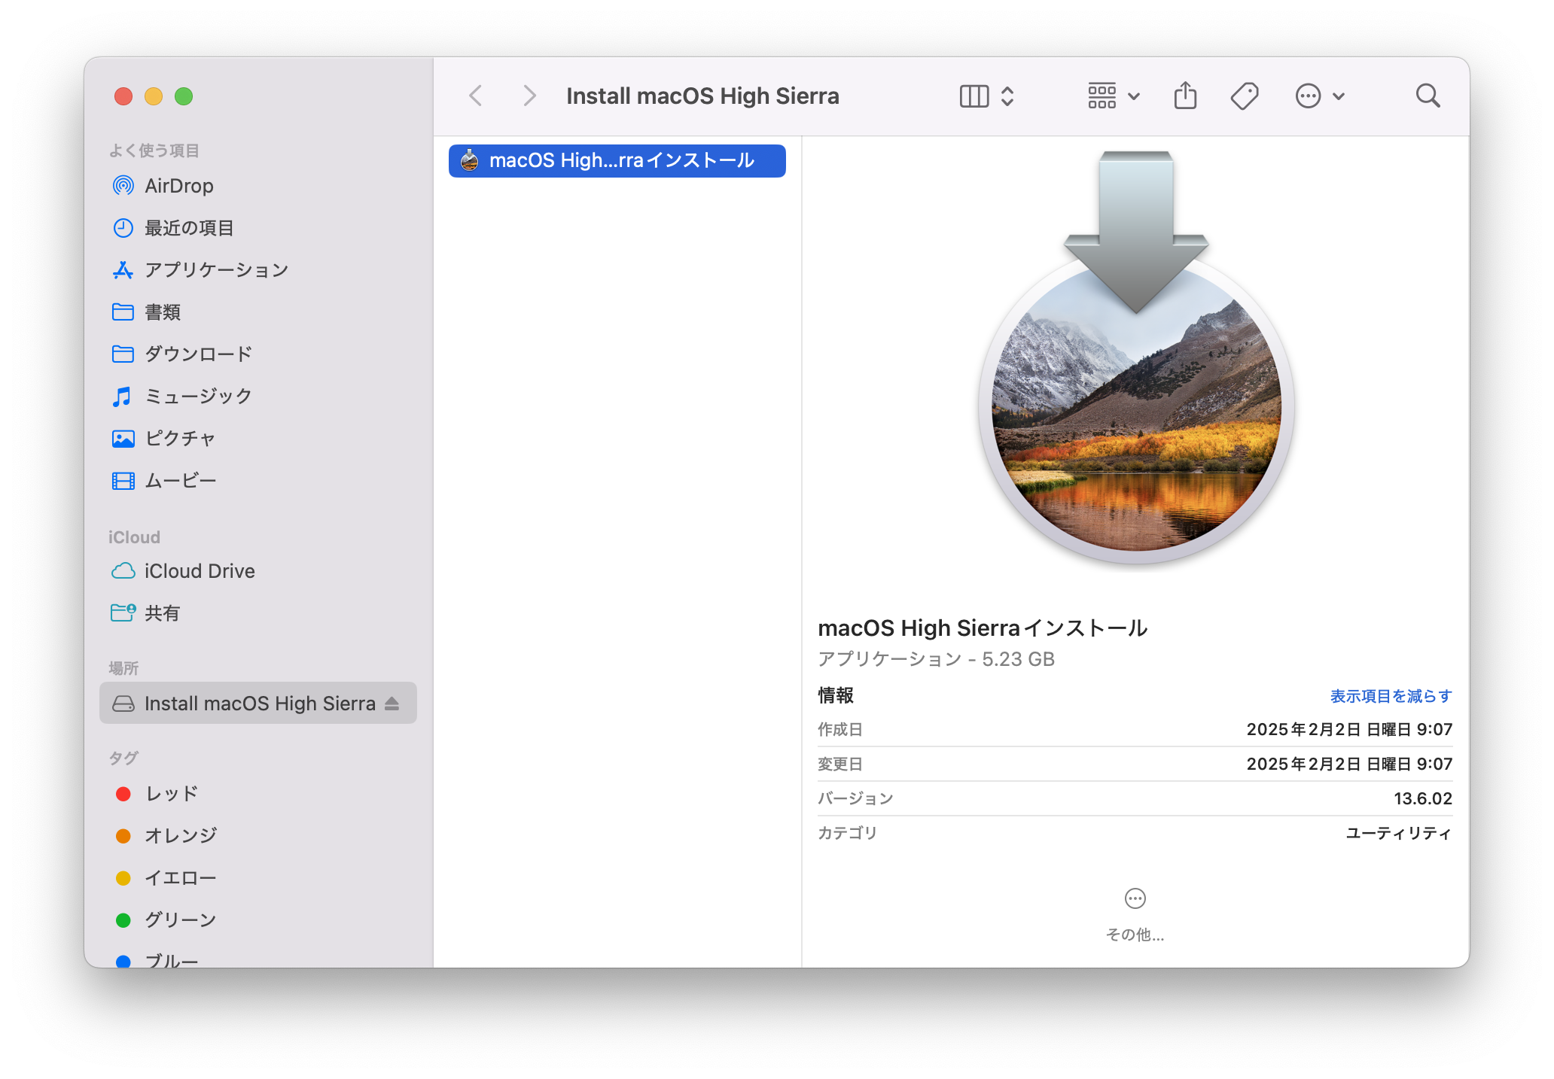Image resolution: width=1554 pixels, height=1079 pixels.
Task: Click the その他... more actions button
Action: click(1135, 914)
